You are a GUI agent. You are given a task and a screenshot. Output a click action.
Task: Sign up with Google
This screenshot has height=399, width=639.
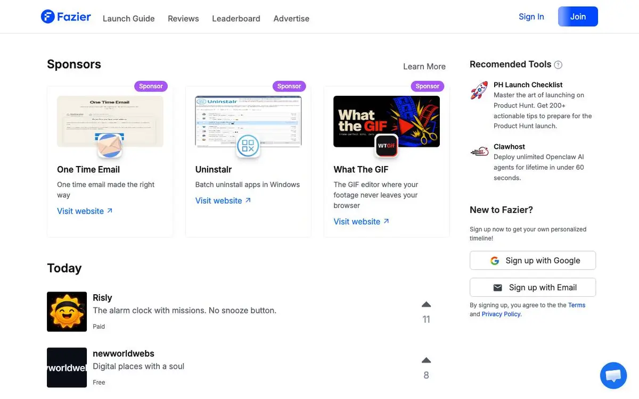[532, 261]
